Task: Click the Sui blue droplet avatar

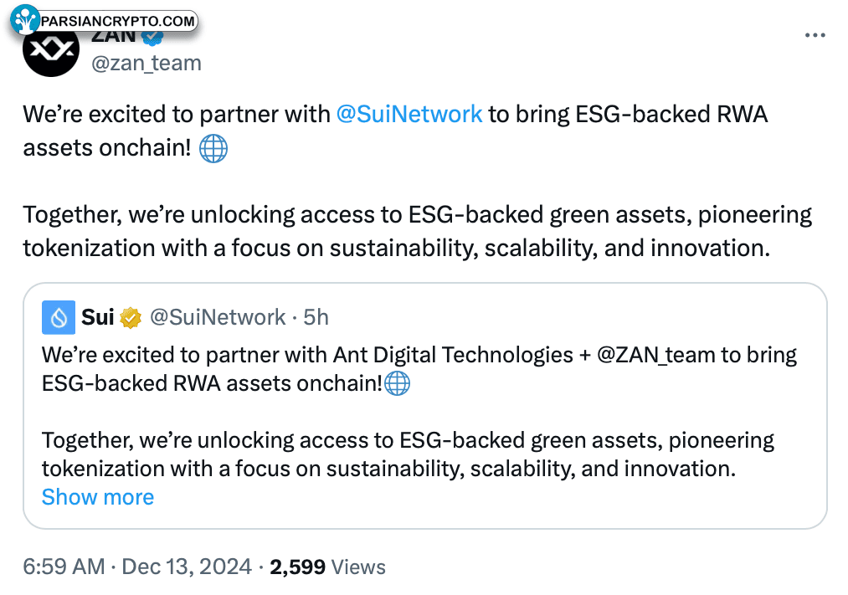Action: coord(59,317)
